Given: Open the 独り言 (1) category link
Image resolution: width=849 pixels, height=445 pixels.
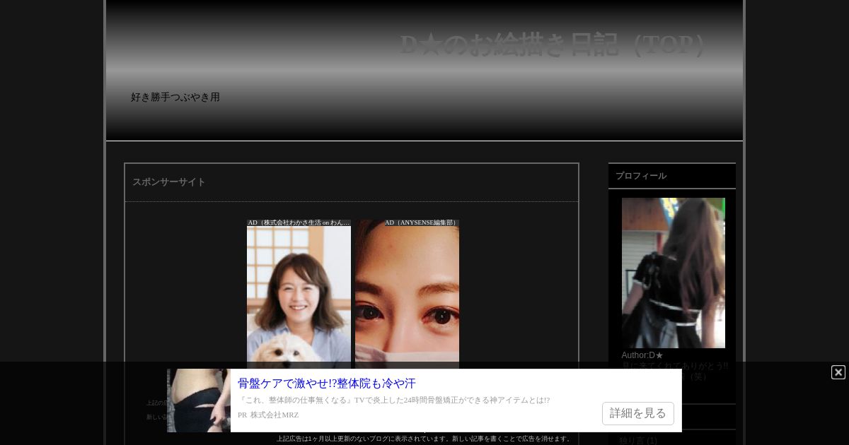Looking at the screenshot, I should [638, 441].
